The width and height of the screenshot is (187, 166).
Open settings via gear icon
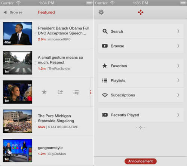(x=101, y=12)
